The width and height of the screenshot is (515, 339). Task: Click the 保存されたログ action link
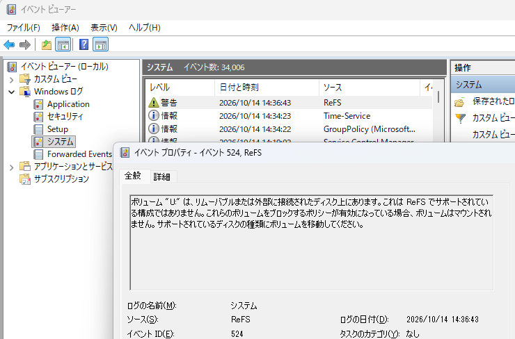(x=493, y=101)
